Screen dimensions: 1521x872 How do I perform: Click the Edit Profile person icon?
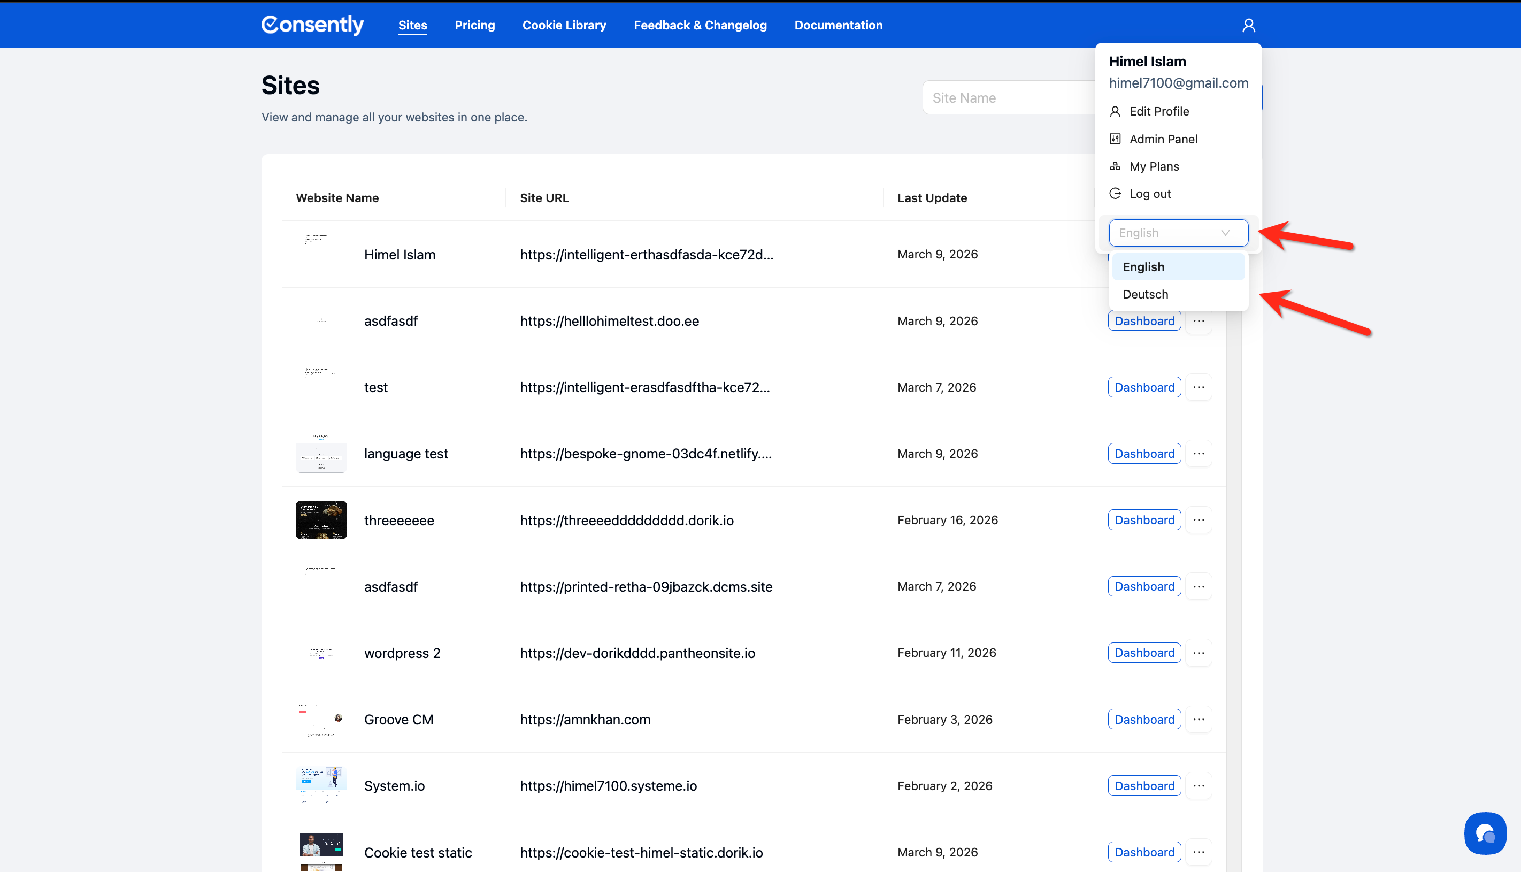[x=1115, y=111]
